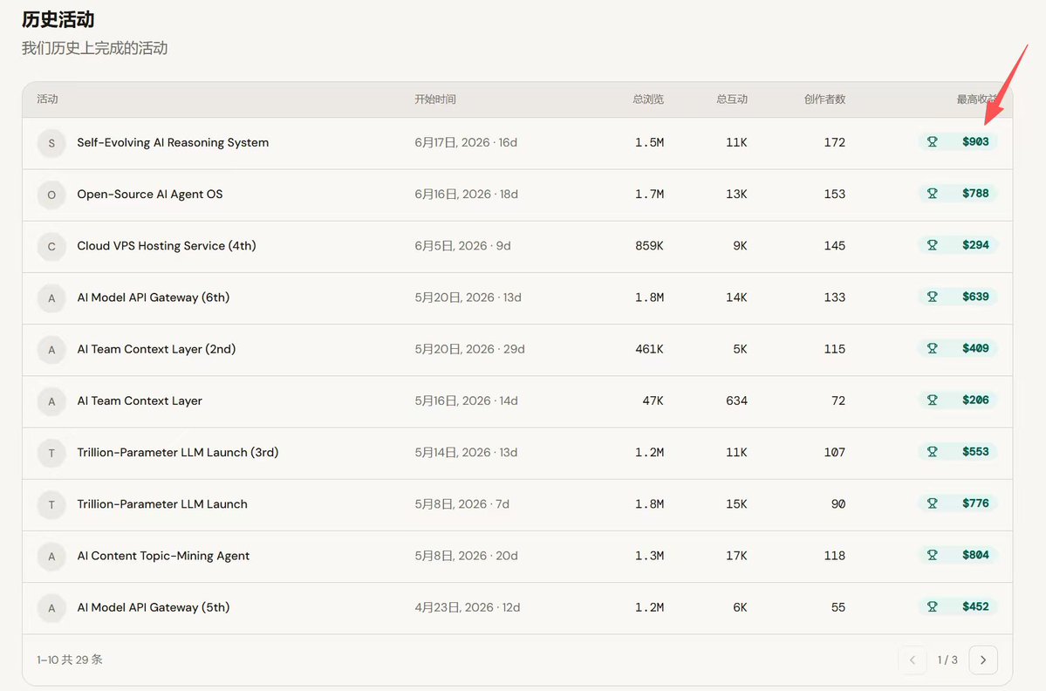
Task: Click the 活动 column header
Action: click(x=47, y=99)
